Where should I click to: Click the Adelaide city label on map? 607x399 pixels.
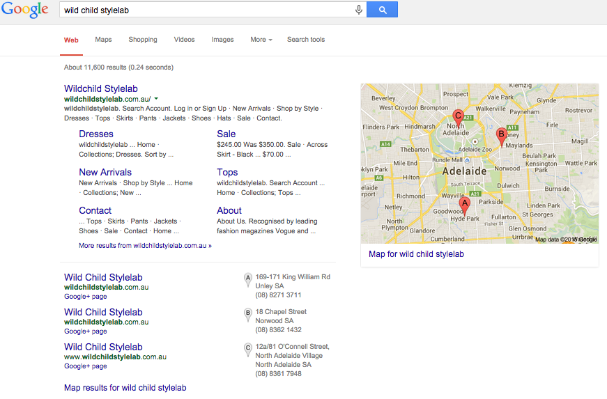(x=464, y=171)
